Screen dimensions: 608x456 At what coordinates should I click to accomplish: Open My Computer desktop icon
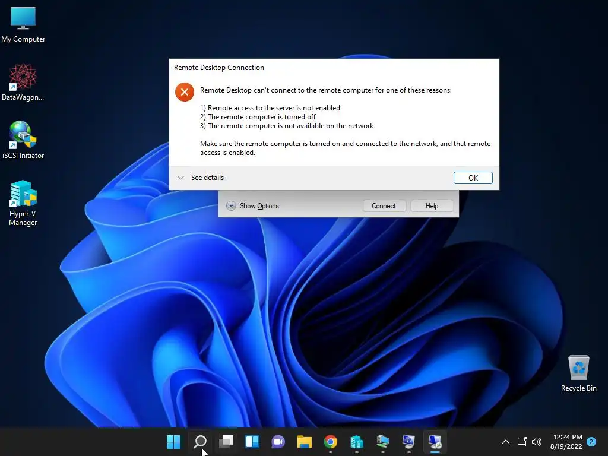point(23,25)
